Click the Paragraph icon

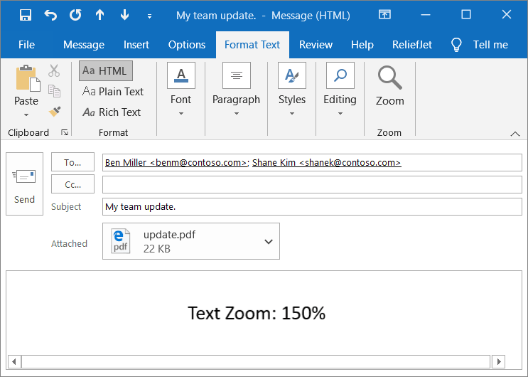pos(237,75)
